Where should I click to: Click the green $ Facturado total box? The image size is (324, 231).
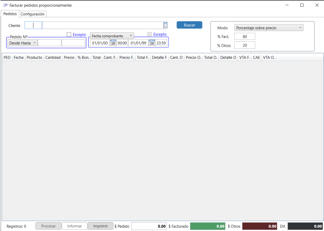pyautogui.click(x=207, y=226)
